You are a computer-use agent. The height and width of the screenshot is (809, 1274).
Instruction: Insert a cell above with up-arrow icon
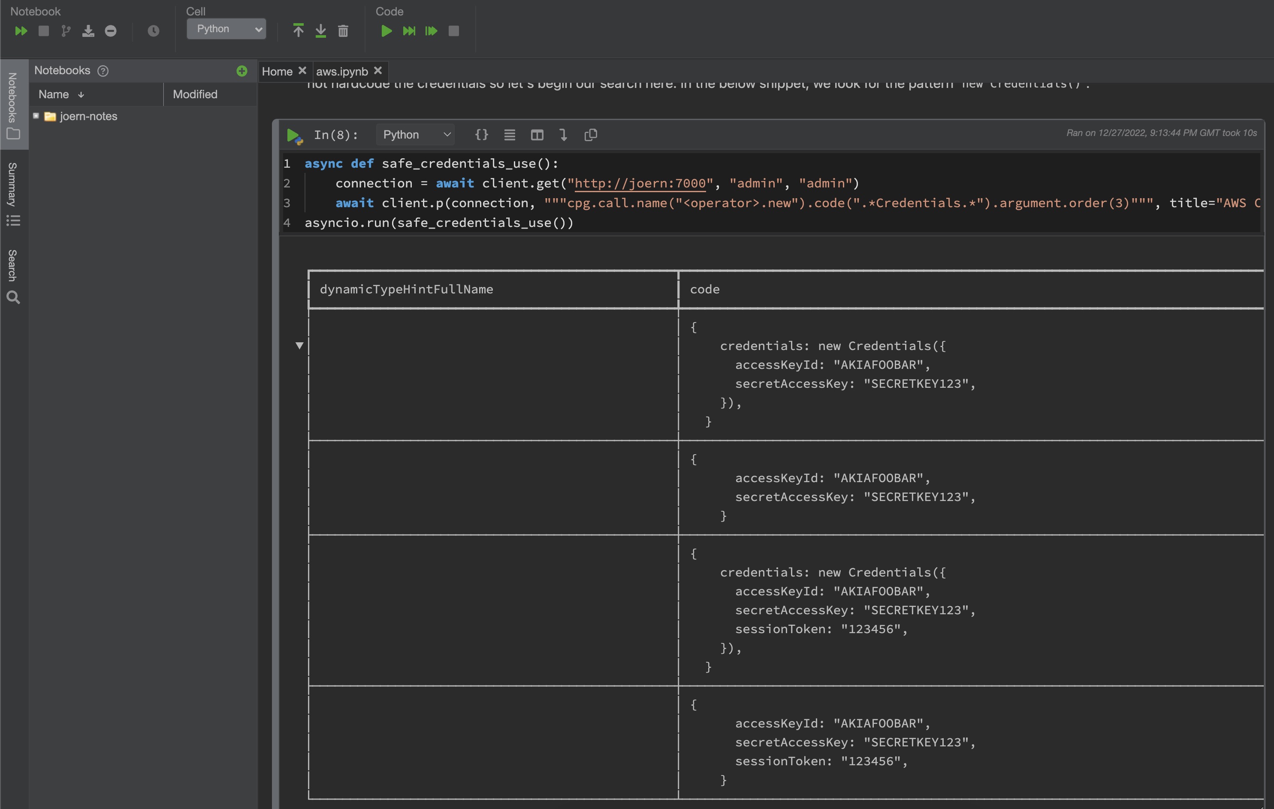click(299, 31)
